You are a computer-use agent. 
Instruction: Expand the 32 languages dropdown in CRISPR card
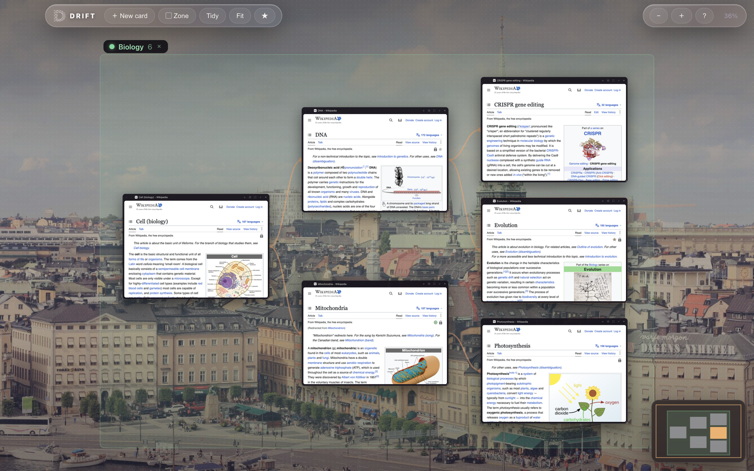coord(609,105)
